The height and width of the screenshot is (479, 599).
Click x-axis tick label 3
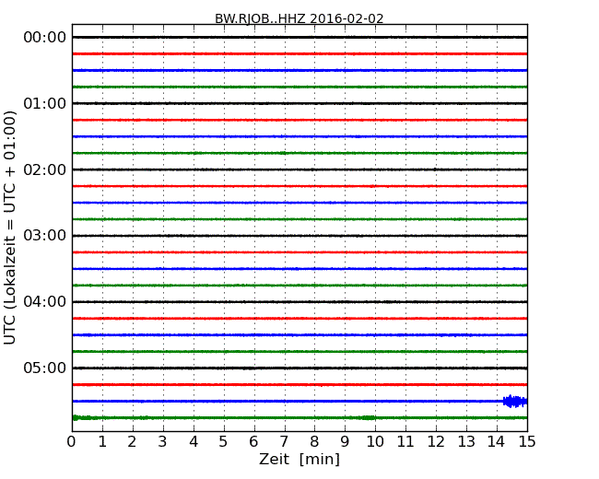tap(163, 442)
